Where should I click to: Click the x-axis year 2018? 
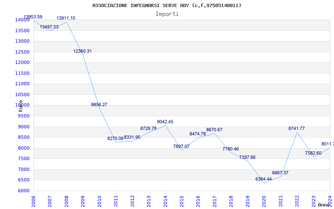point(231,201)
